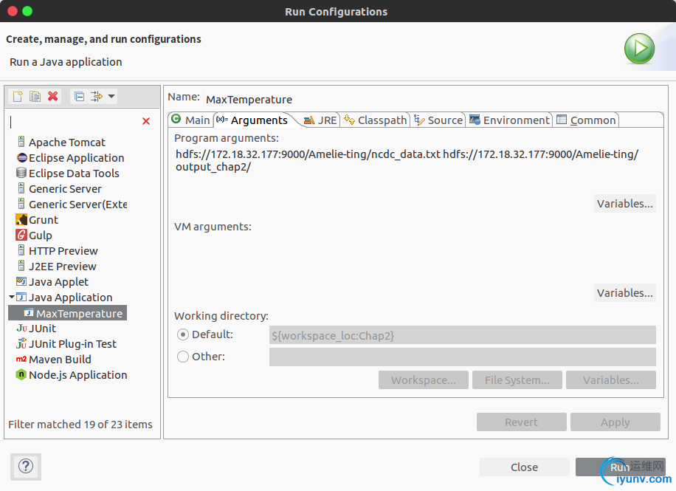Screen dimensions: 676x491
Task: Switch to the Common tab
Action: tap(586, 120)
